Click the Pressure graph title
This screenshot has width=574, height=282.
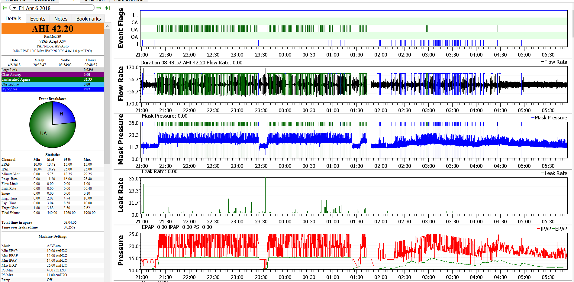tap(121, 251)
